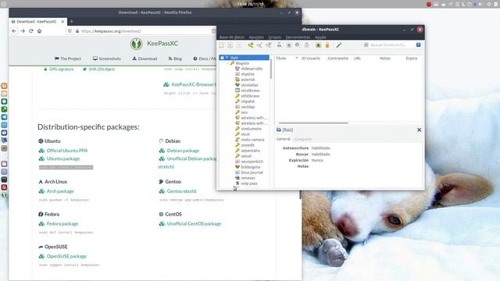Open the Fedora package link
This screenshot has height=281, width=500.
tap(62, 224)
